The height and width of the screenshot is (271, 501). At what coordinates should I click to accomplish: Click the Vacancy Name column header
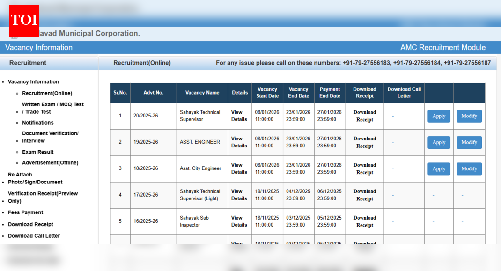[x=202, y=93]
